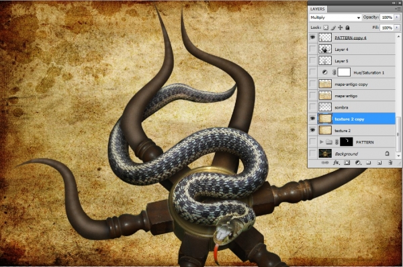The height and width of the screenshot is (267, 403).
Task: Click the mask link icon on Hue/Saturation 1
Action: click(334, 72)
